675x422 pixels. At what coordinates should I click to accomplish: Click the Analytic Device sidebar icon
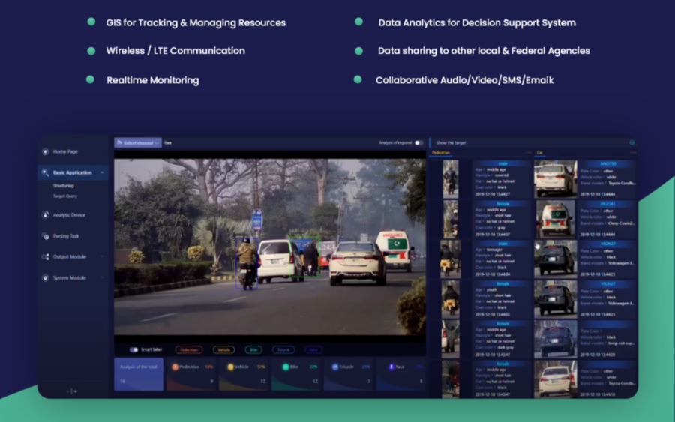45,214
